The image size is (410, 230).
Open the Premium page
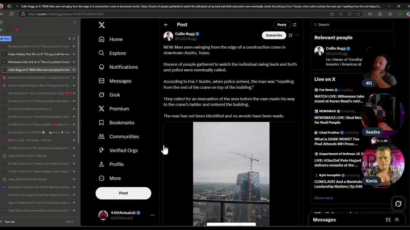(x=114, y=109)
